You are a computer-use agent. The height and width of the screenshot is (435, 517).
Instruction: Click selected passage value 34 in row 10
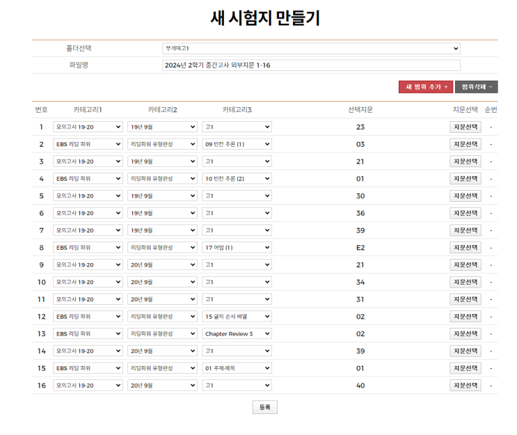pos(360,283)
